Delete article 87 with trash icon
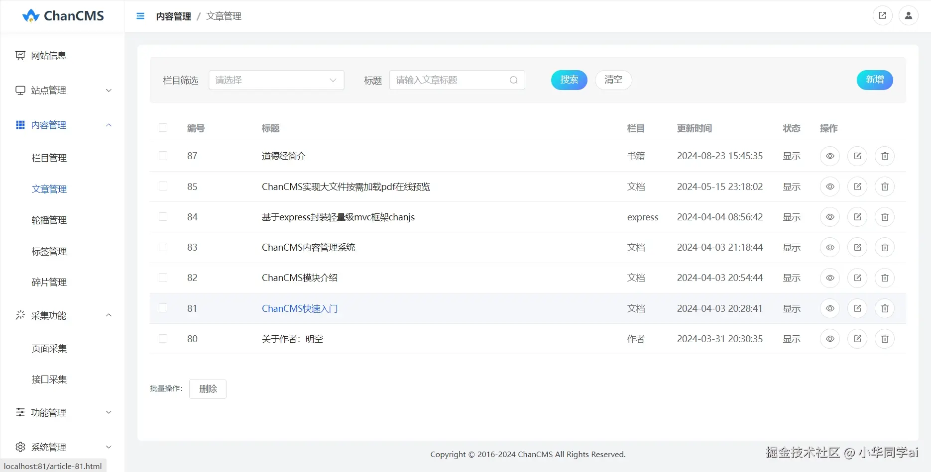Screen dimensions: 931x472 [885, 156]
